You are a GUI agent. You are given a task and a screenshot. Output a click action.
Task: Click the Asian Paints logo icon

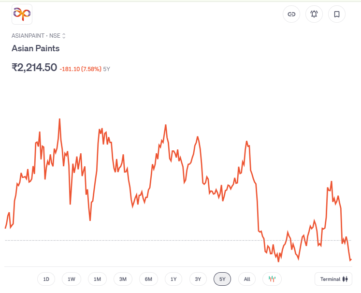pyautogui.click(x=22, y=15)
